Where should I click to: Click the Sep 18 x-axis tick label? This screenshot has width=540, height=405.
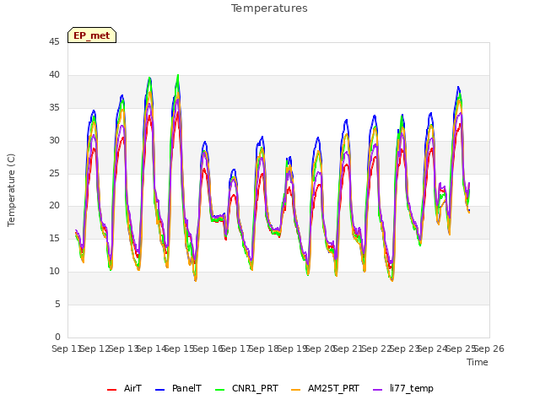point(264,348)
